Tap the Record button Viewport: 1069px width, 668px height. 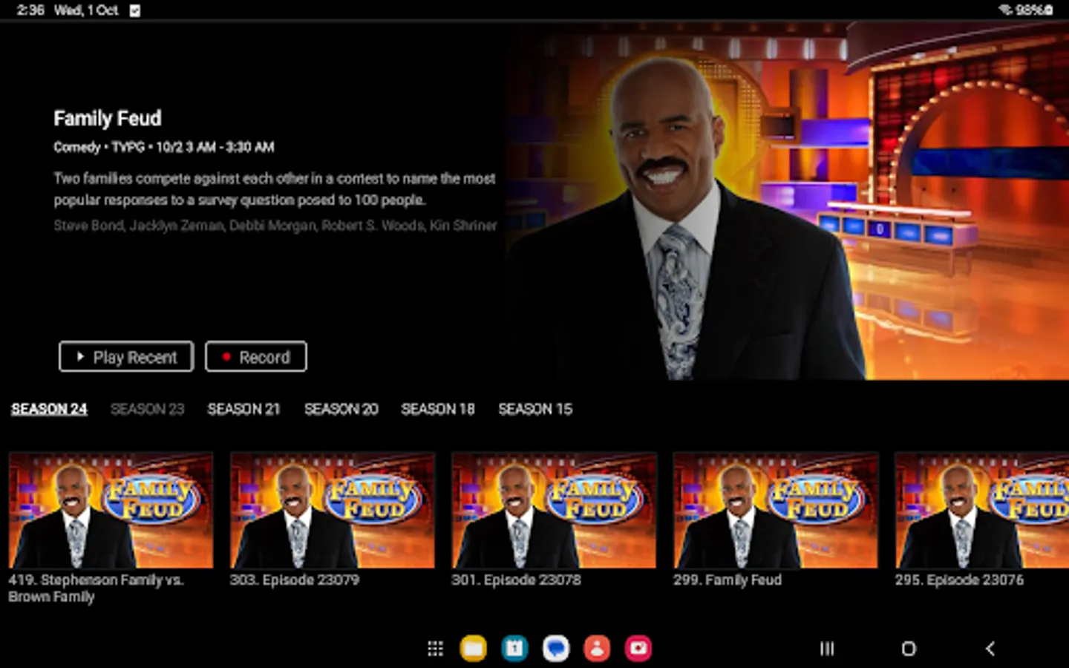click(x=256, y=357)
